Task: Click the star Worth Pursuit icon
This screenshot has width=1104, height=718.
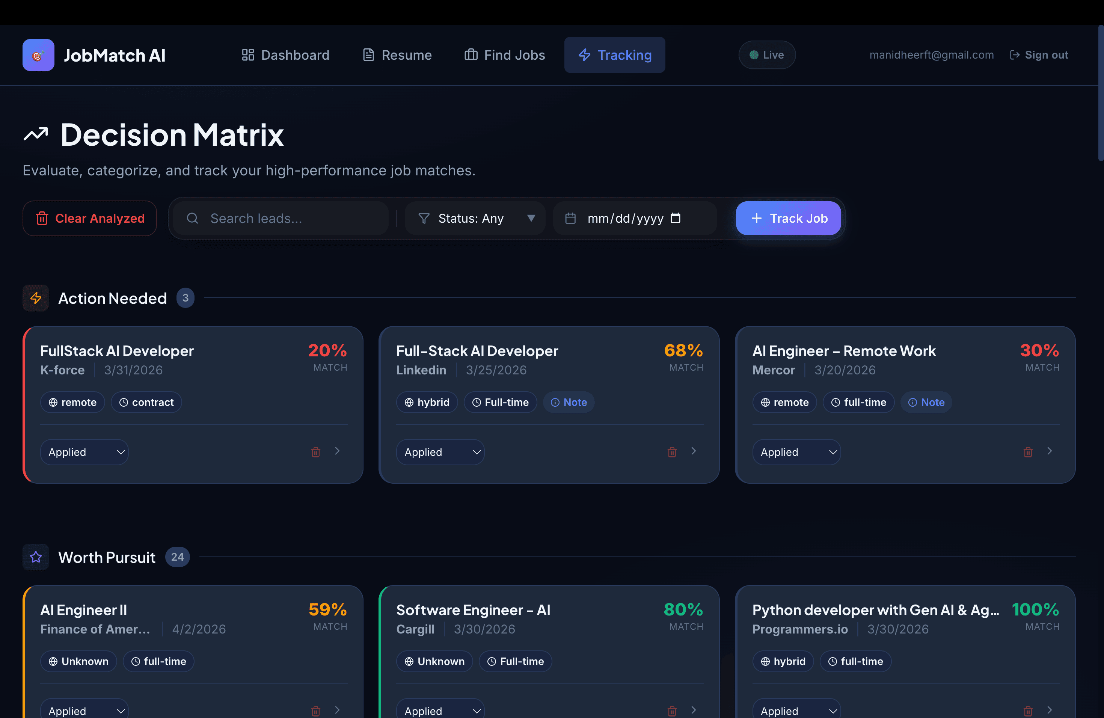Action: (x=36, y=557)
